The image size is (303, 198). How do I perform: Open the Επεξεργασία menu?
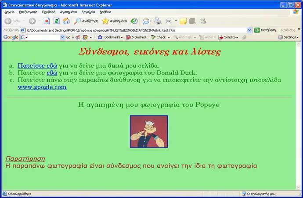(x=28, y=12)
